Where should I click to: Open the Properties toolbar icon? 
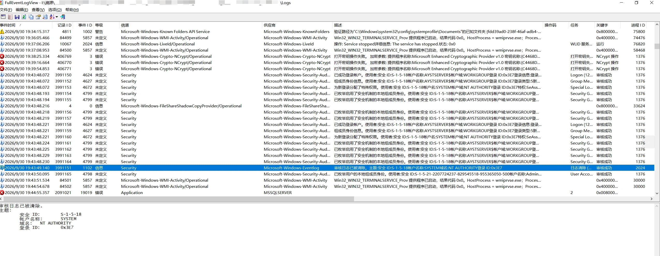pos(38,17)
